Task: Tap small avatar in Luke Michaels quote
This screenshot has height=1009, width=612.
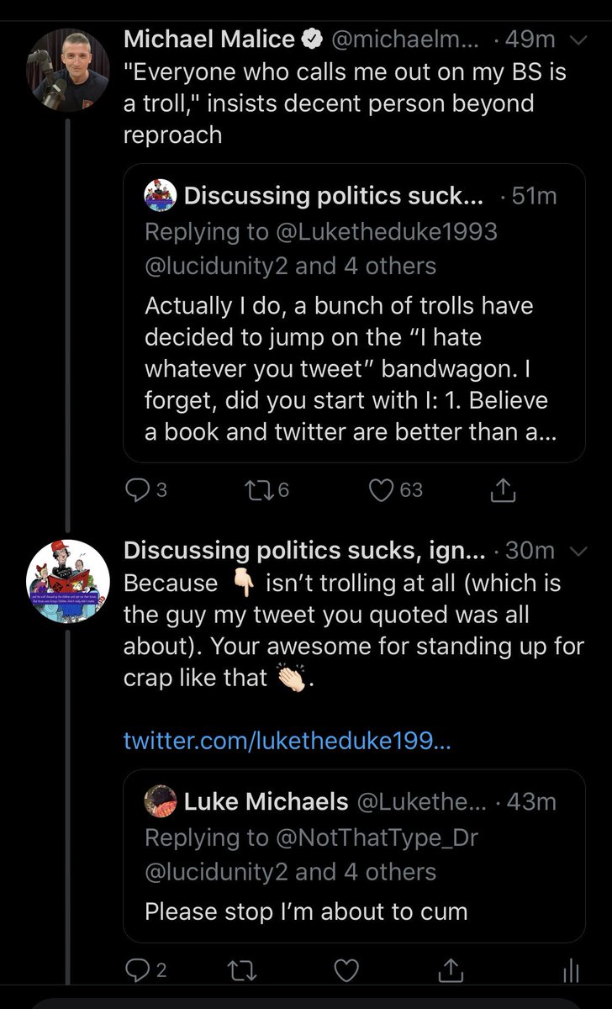Action: (x=161, y=800)
